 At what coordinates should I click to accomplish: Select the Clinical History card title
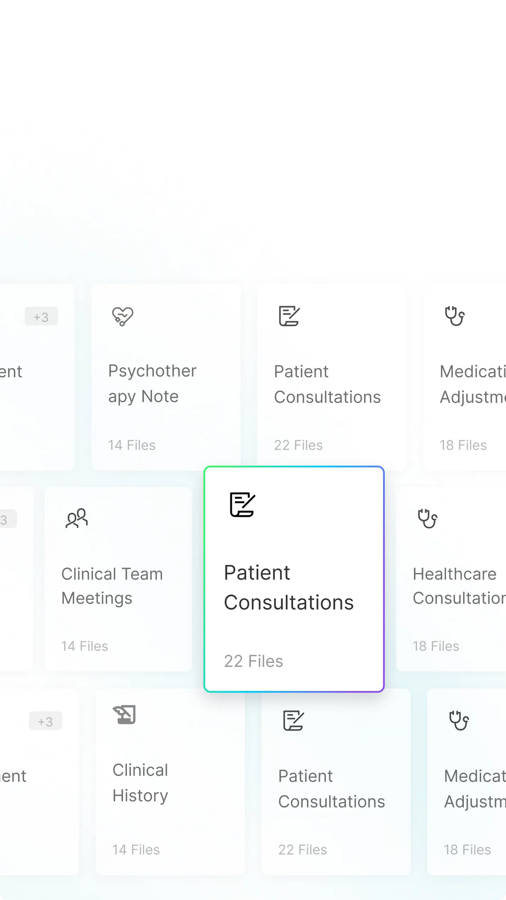(x=140, y=783)
